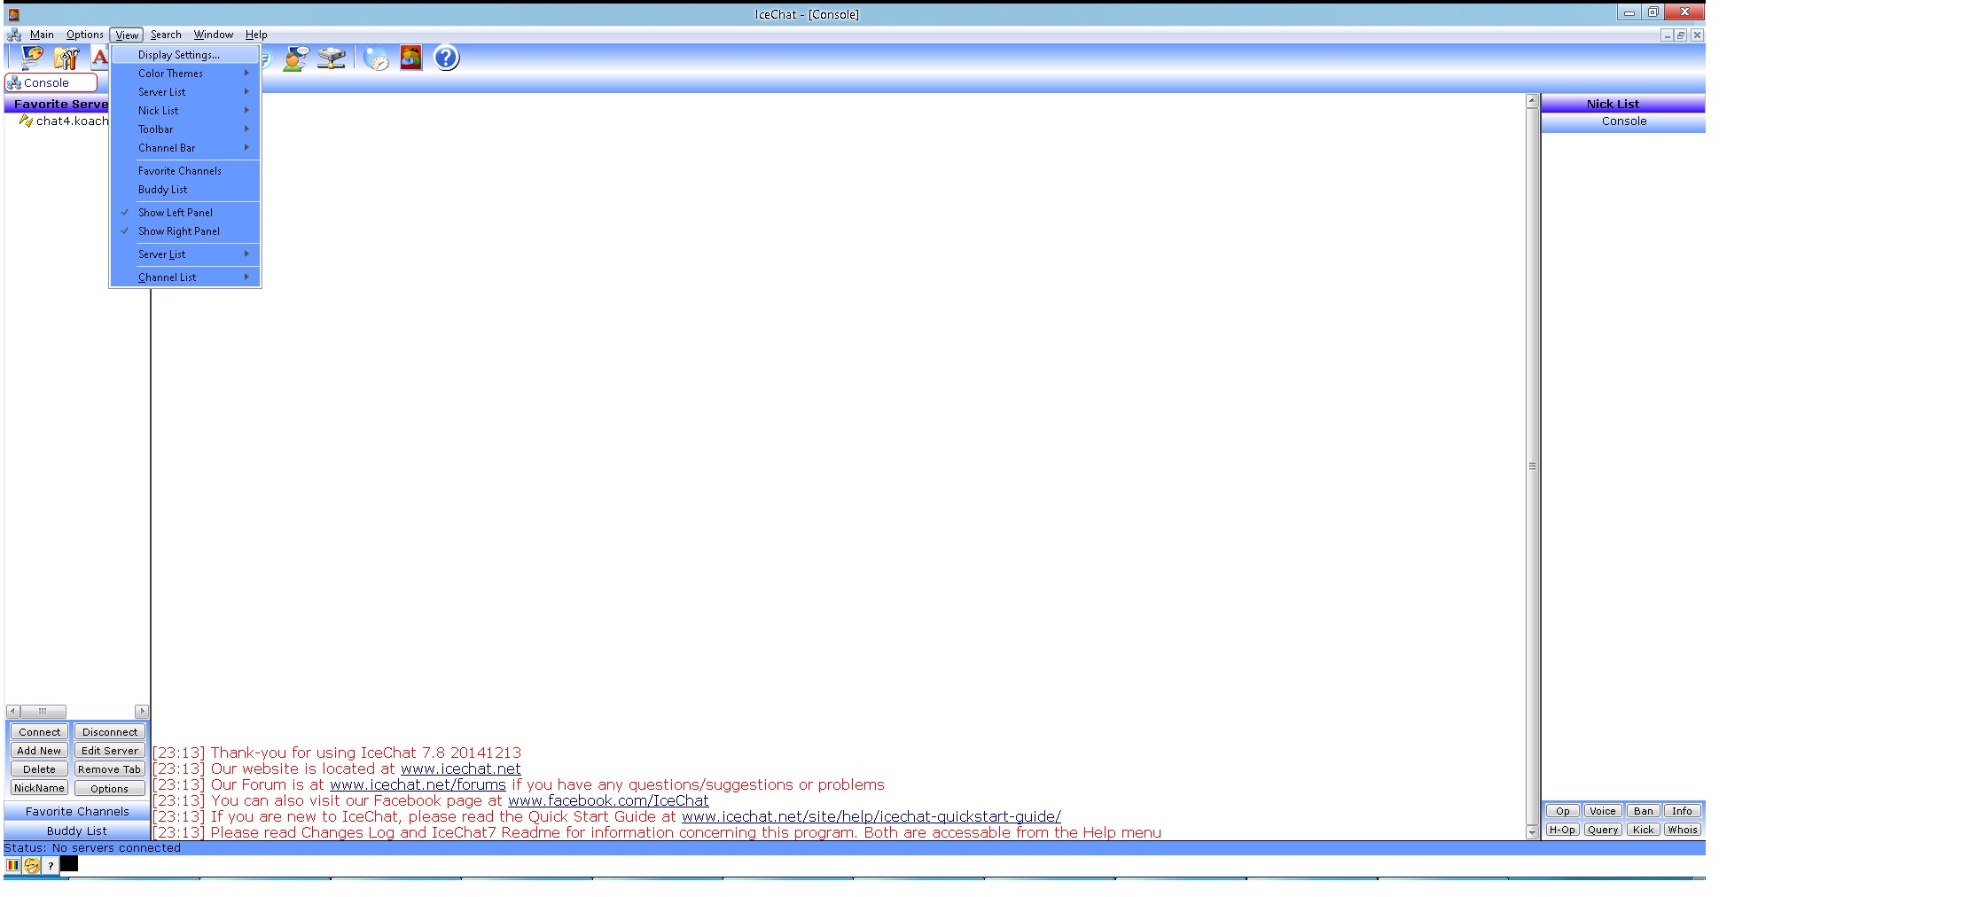The image size is (1969, 897).
Task: Click the Ban button
Action: click(x=1644, y=811)
